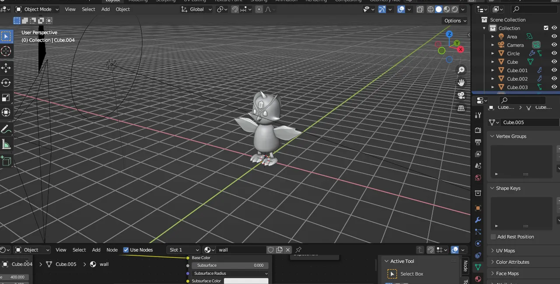Toggle snapping magnet in the viewport header
Image resolution: width=560 pixels, height=284 pixels.
[x=235, y=9]
